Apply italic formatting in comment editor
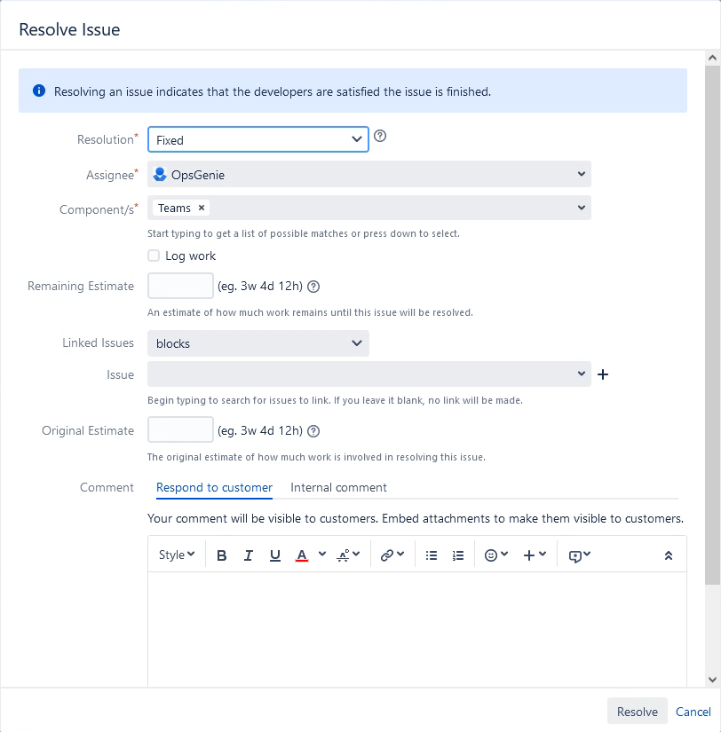 pyautogui.click(x=248, y=555)
